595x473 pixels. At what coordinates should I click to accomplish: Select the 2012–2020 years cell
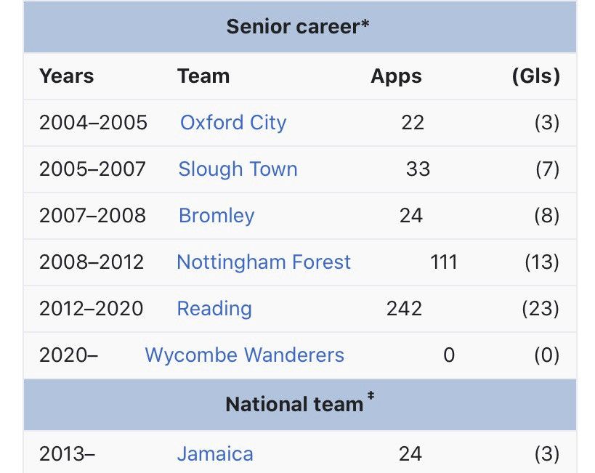pos(91,309)
